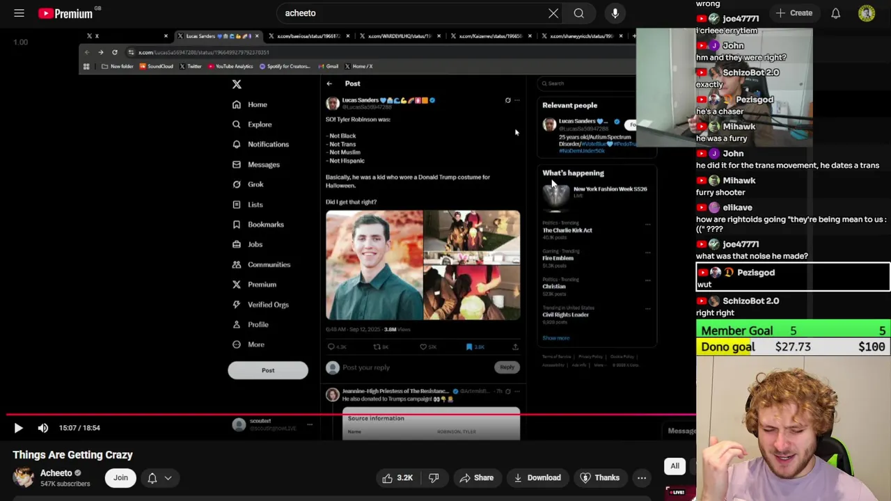Open the Create upload button

(x=794, y=13)
